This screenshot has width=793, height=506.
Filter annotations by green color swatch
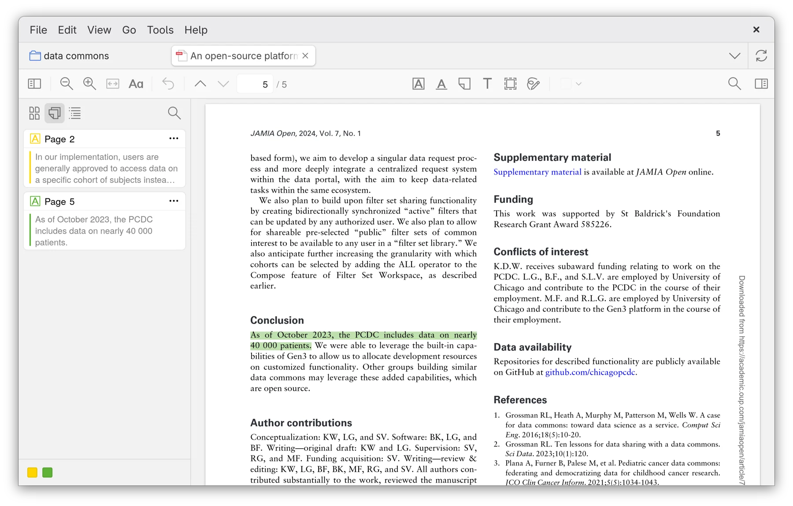[x=48, y=473]
